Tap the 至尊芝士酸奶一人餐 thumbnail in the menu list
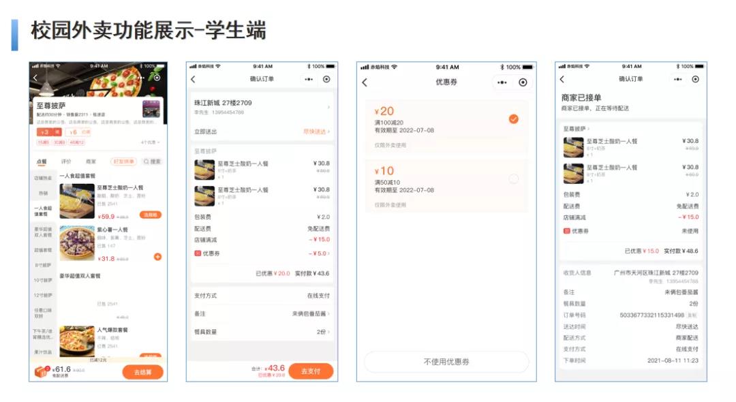Image resolution: width=736 pixels, height=402 pixels. click(x=76, y=201)
